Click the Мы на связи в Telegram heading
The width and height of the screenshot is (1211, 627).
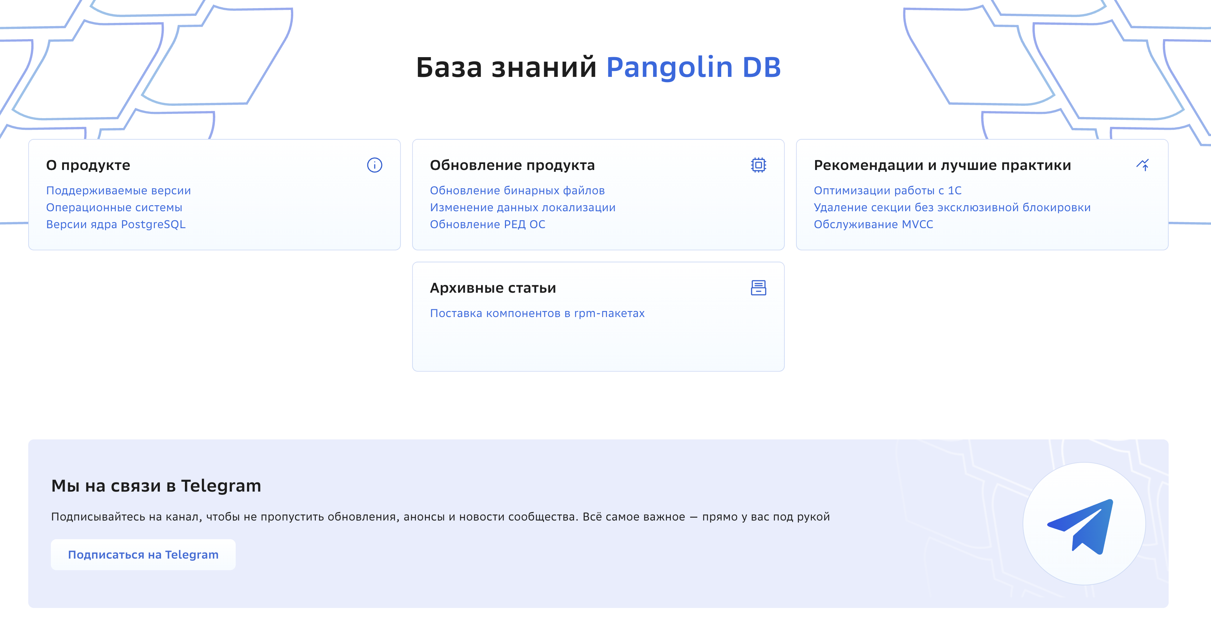click(156, 485)
